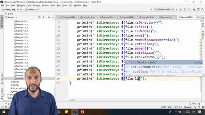Screen dimensions: 205x115
Task: Change the 4 spaces indent setting
Action: point(188,107)
